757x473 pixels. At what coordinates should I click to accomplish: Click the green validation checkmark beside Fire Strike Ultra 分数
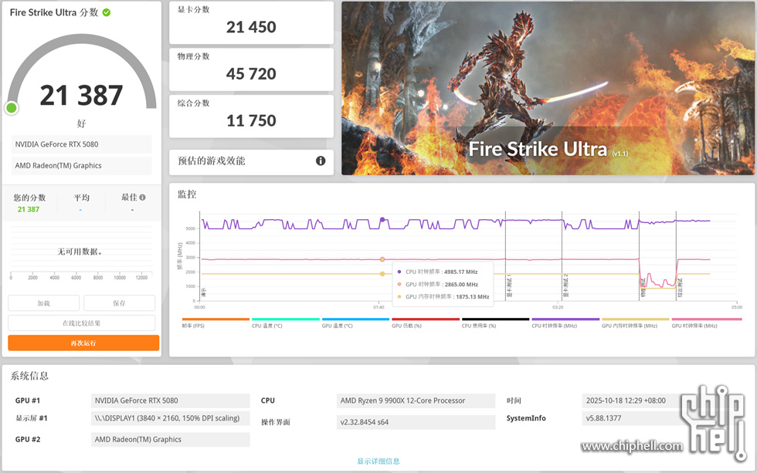click(x=106, y=12)
